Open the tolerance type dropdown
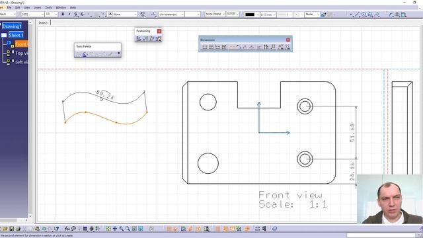Screen dimensions: 423x238 click(x=171, y=14)
